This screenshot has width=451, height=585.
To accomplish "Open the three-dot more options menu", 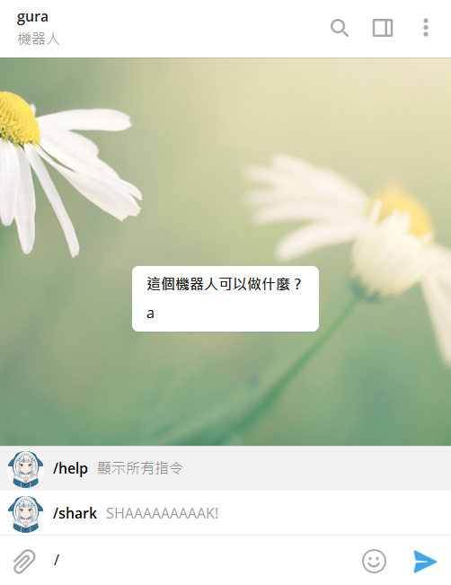I will click(x=426, y=28).
